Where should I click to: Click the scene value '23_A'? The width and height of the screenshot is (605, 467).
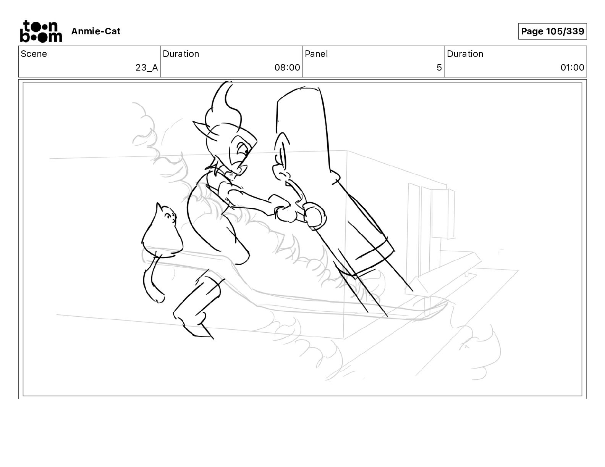click(x=147, y=68)
